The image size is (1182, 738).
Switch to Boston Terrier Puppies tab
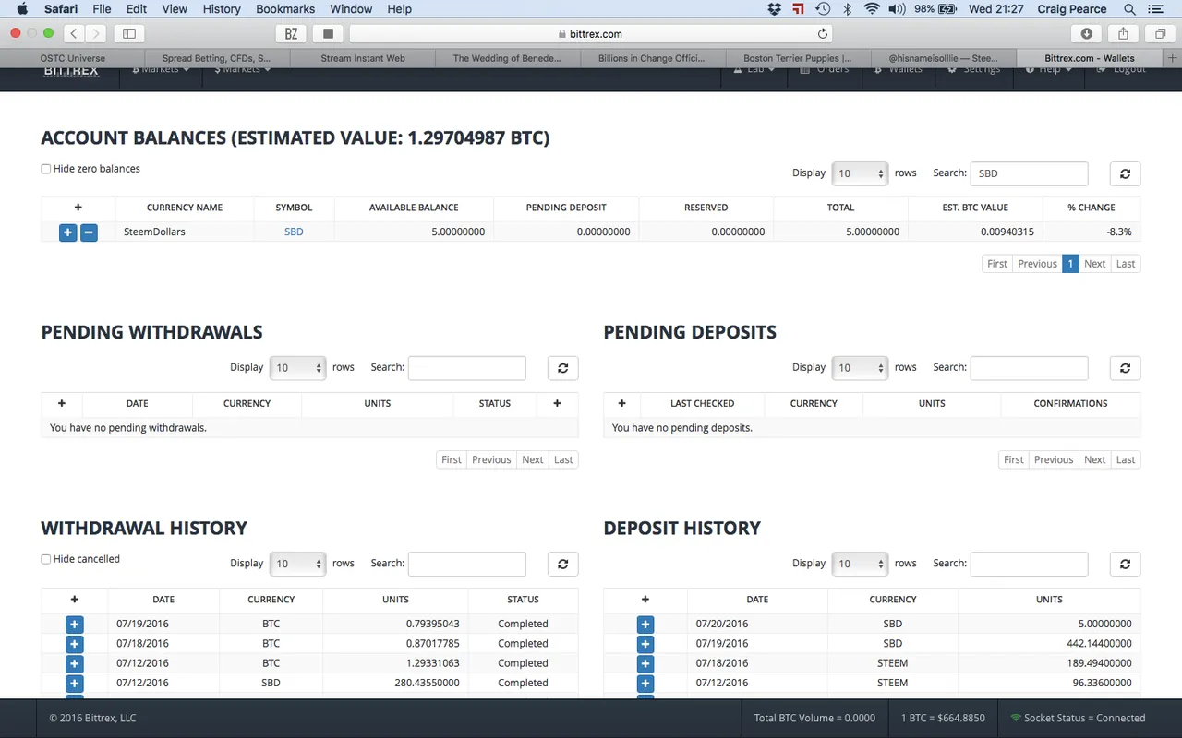tap(798, 58)
